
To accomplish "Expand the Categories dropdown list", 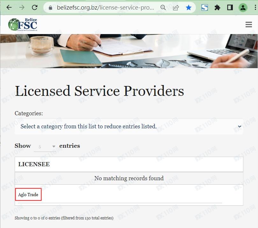I will [x=129, y=126].
